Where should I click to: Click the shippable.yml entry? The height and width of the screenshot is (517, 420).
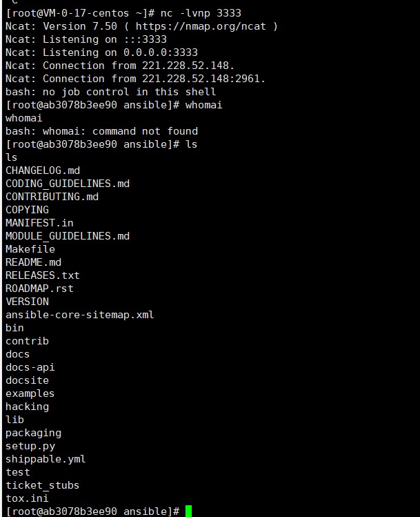46,459
